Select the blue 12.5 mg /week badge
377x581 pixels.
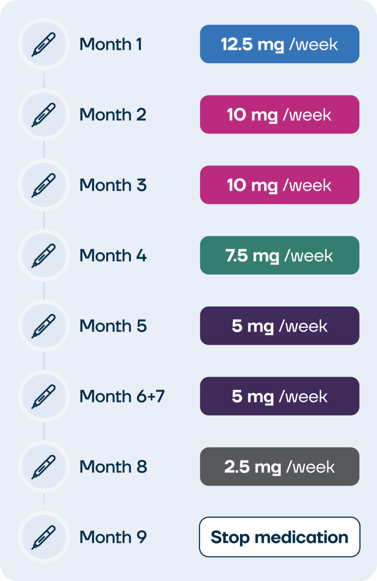279,44
